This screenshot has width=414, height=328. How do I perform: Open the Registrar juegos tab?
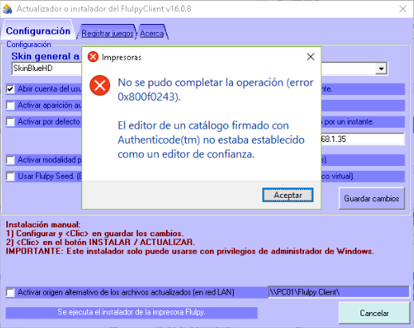click(108, 34)
